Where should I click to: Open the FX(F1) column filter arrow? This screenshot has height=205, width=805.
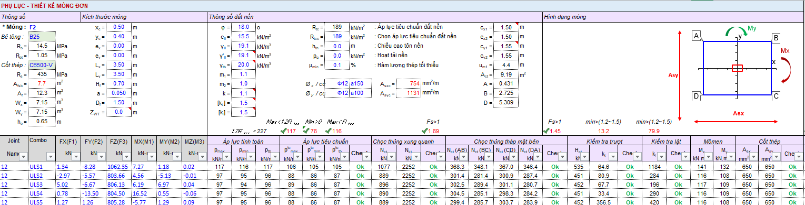click(76, 156)
